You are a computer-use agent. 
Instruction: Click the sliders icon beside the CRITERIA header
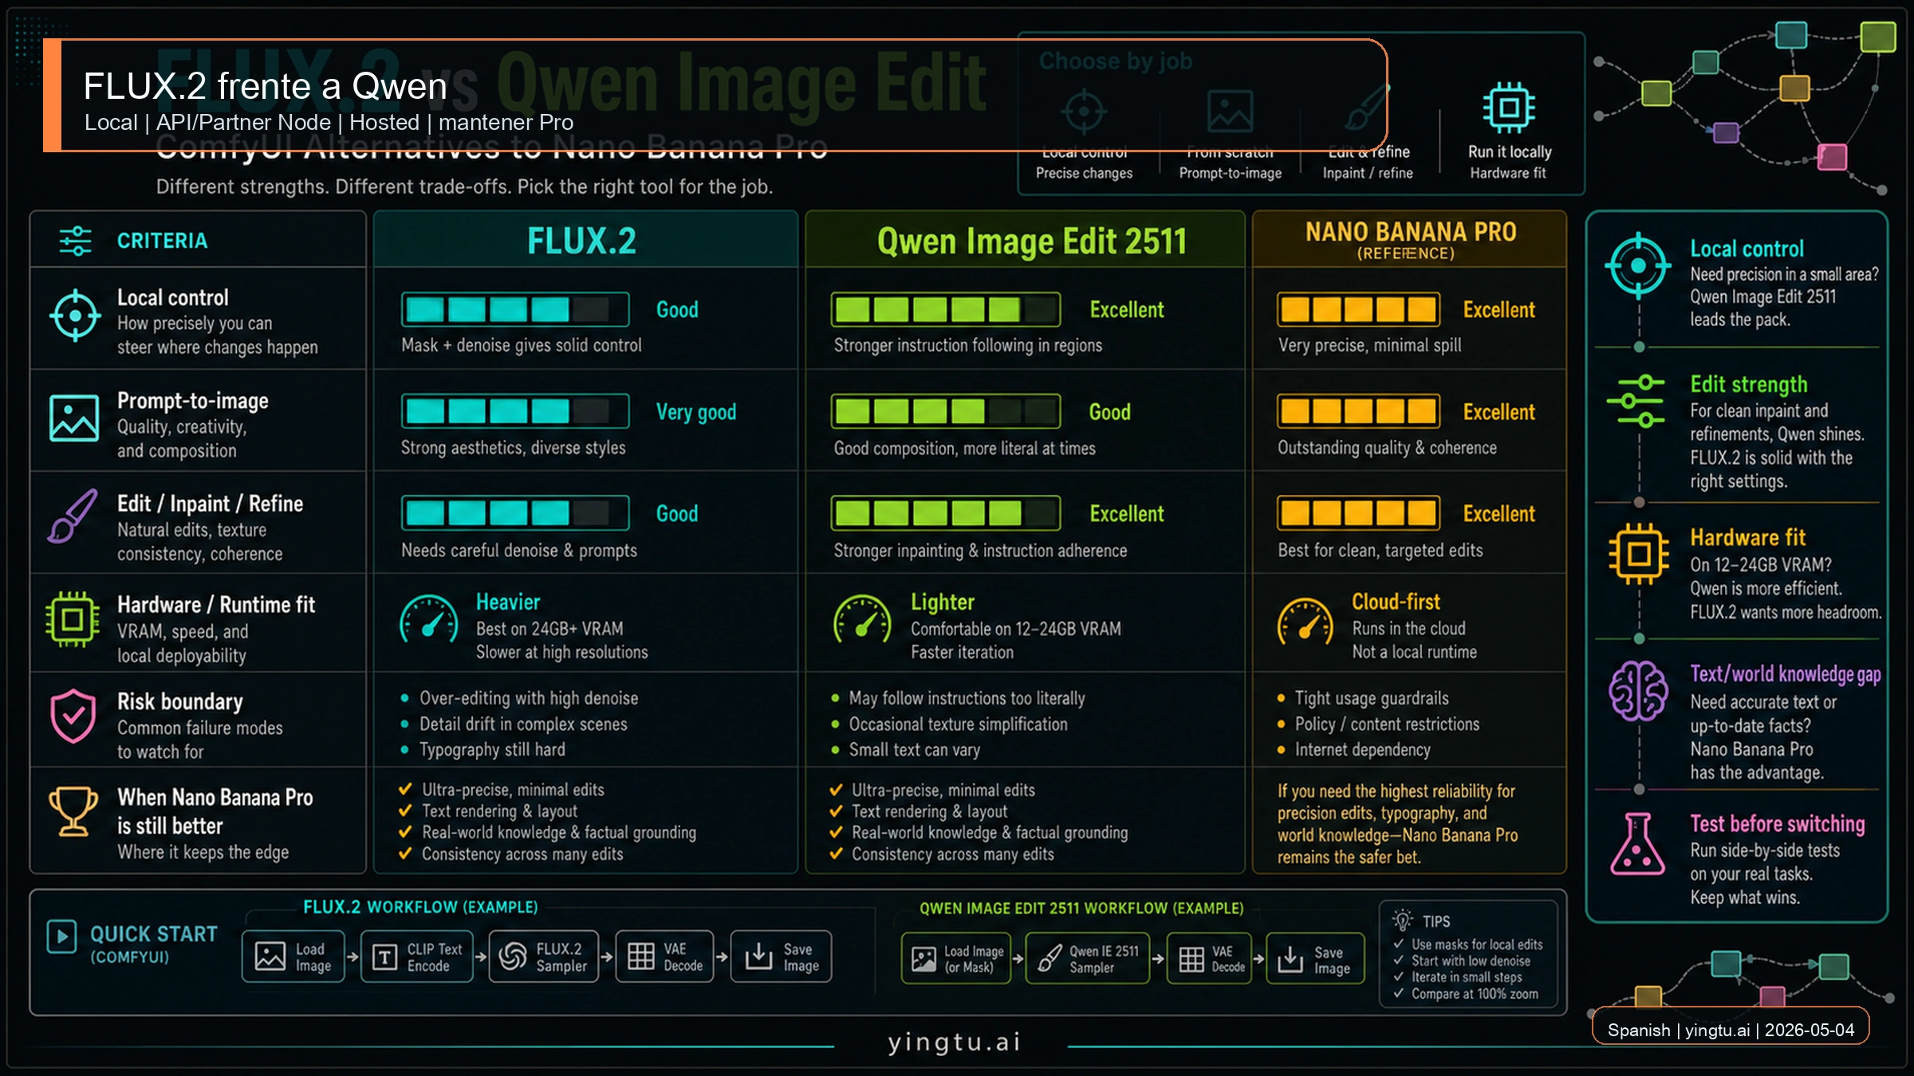click(x=76, y=241)
